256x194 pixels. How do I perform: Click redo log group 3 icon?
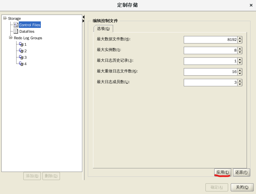pyautogui.click(x=21, y=57)
